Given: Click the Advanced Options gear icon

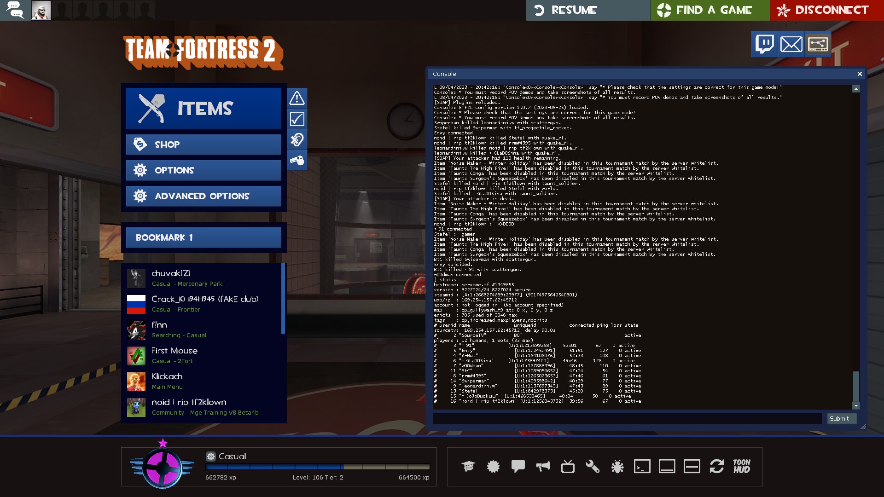Looking at the screenshot, I should pos(140,196).
